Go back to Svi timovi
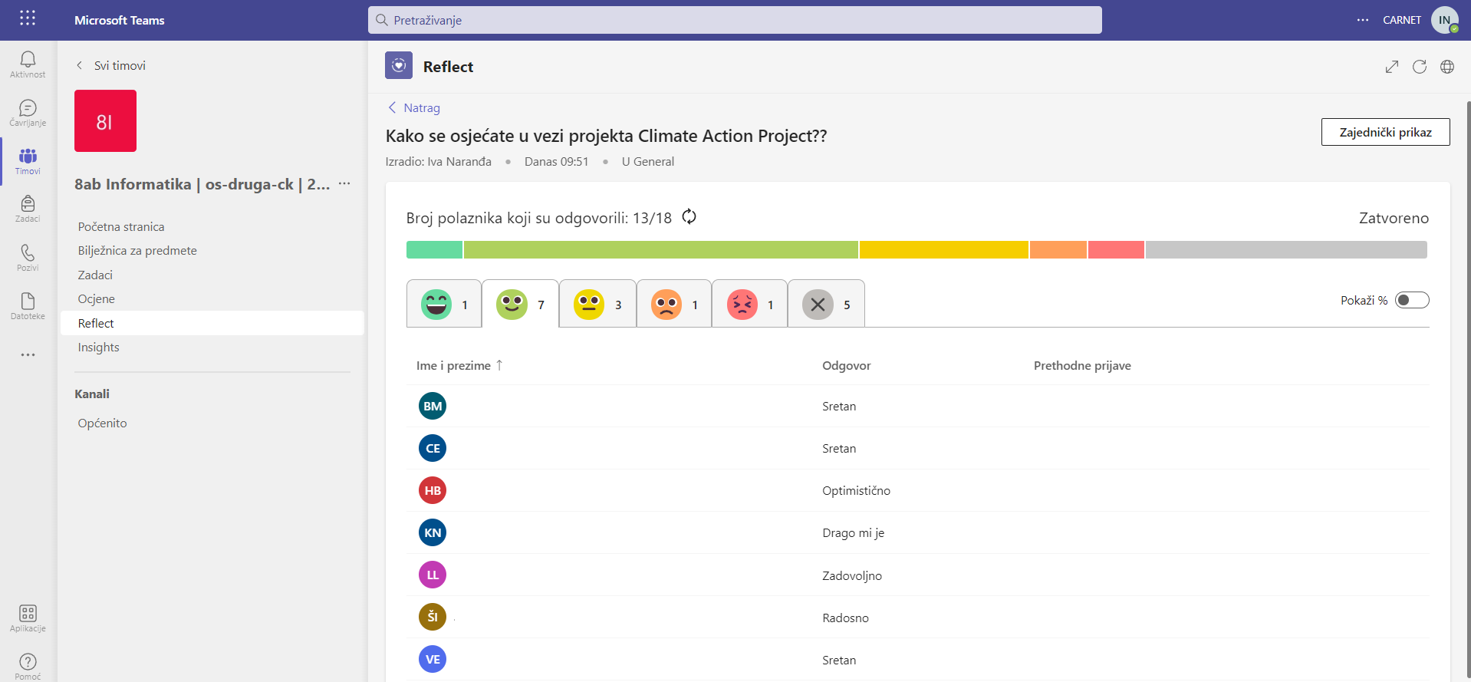 click(111, 65)
